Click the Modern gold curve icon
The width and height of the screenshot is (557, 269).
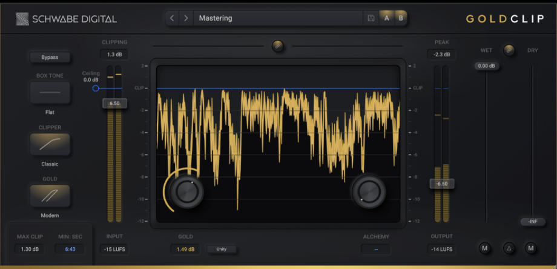pyautogui.click(x=50, y=196)
